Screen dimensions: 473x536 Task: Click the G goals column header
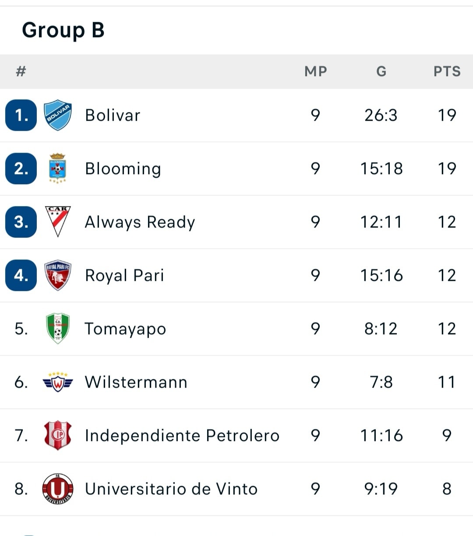coord(381,71)
